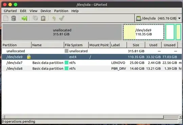This screenshot has height=125, width=183.
Task: Click the Label column header
Action: tap(119, 45)
